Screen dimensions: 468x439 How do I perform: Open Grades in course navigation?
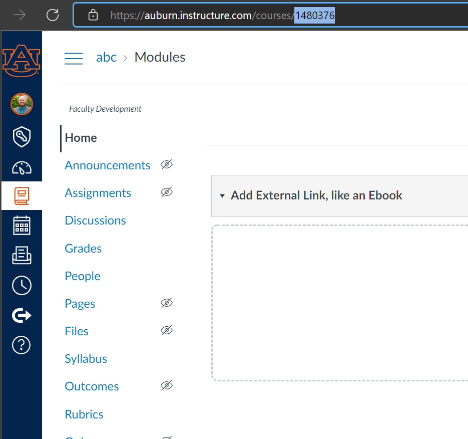(x=83, y=249)
